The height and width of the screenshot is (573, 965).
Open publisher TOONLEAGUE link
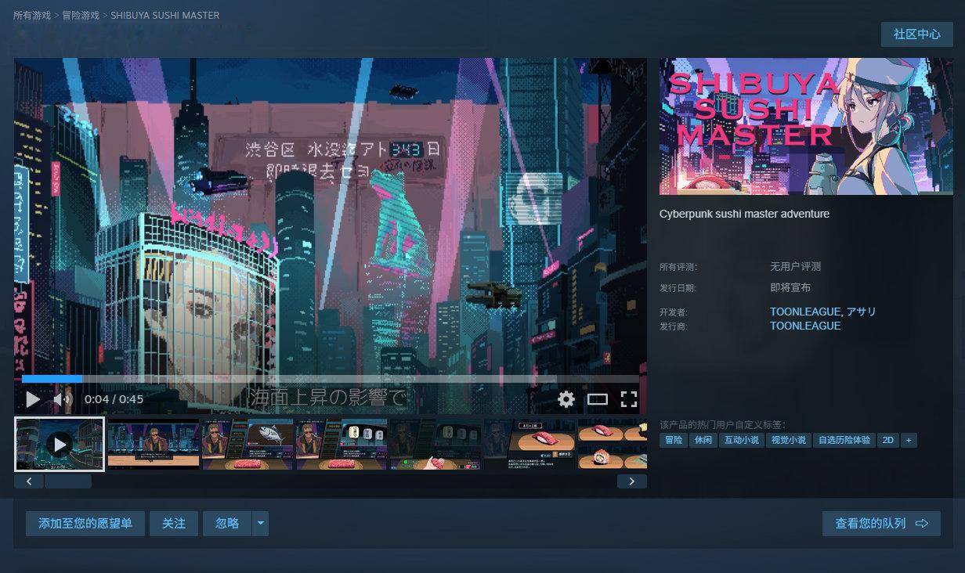point(805,326)
